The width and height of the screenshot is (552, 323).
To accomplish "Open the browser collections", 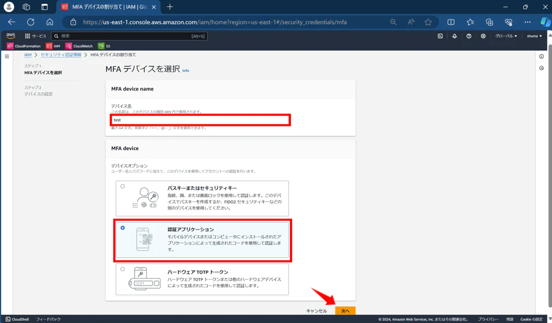I will pos(489,22).
